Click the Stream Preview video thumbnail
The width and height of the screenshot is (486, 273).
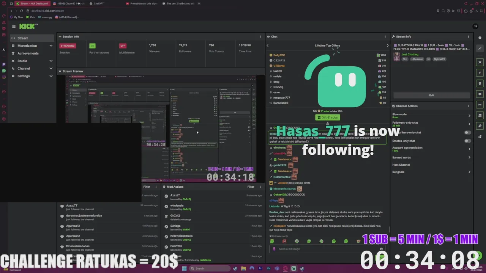click(x=161, y=129)
